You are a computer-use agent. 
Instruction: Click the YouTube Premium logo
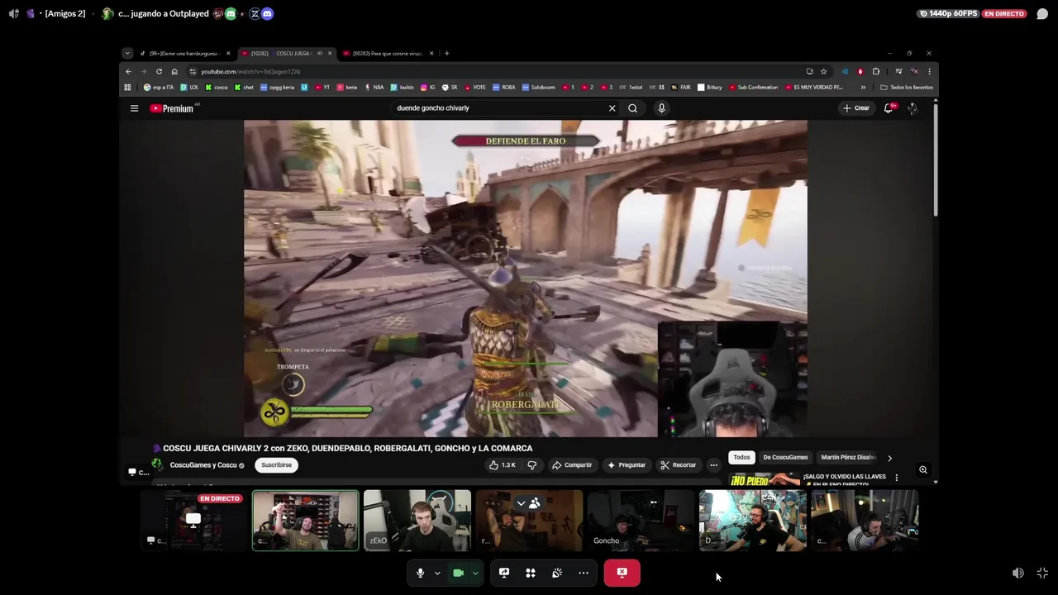171,108
